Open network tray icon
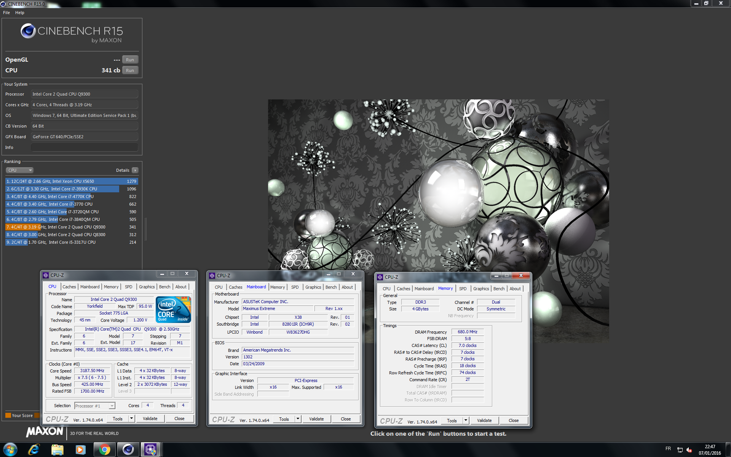Image resolution: width=731 pixels, height=457 pixels. [x=680, y=450]
